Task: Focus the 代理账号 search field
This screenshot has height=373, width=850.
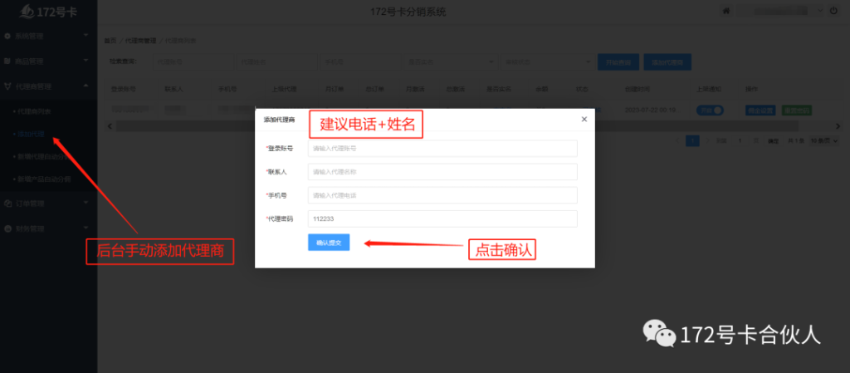Action: (193, 61)
